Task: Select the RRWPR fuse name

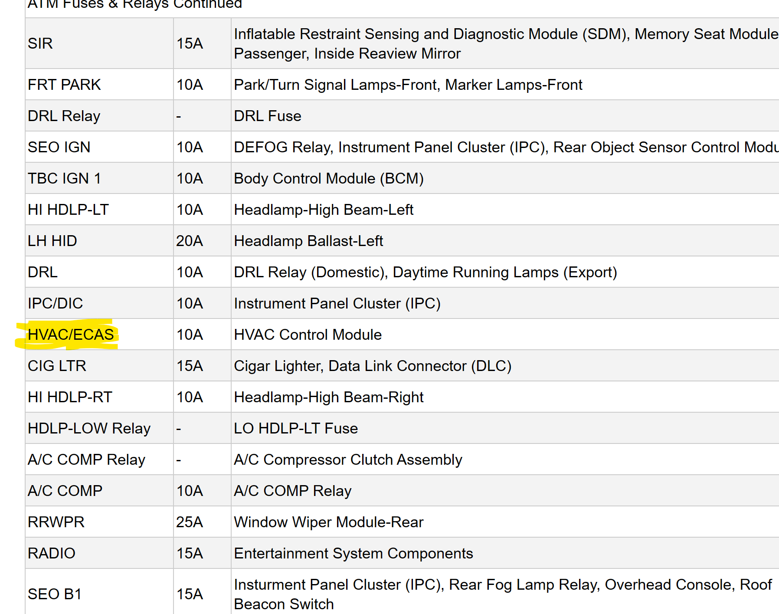Action: [x=56, y=522]
